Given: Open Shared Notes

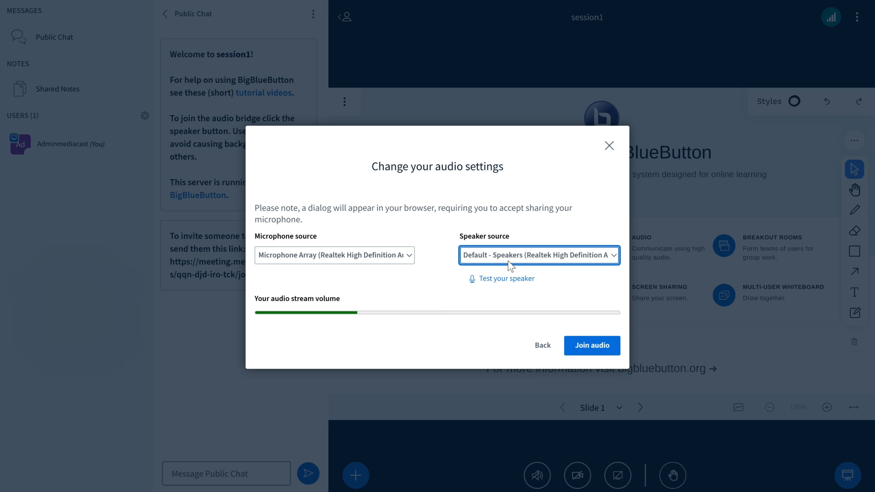Looking at the screenshot, I should (57, 89).
